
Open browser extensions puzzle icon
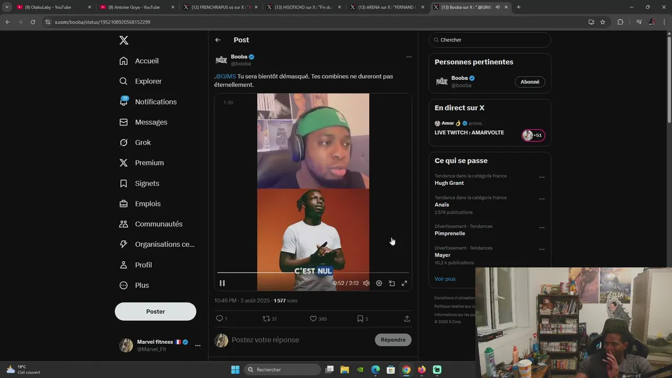tap(620, 22)
